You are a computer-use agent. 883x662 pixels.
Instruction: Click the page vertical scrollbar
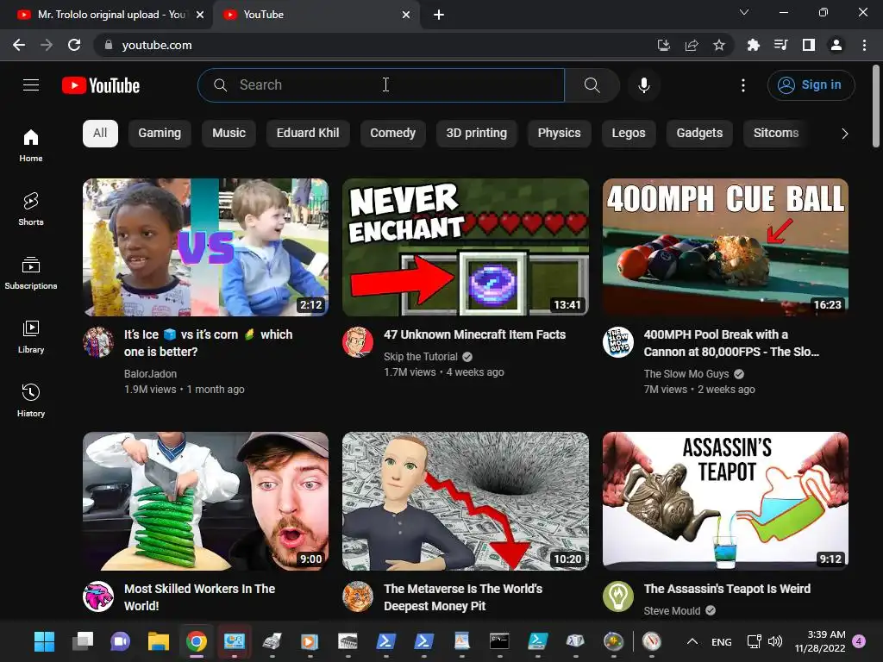[x=876, y=107]
